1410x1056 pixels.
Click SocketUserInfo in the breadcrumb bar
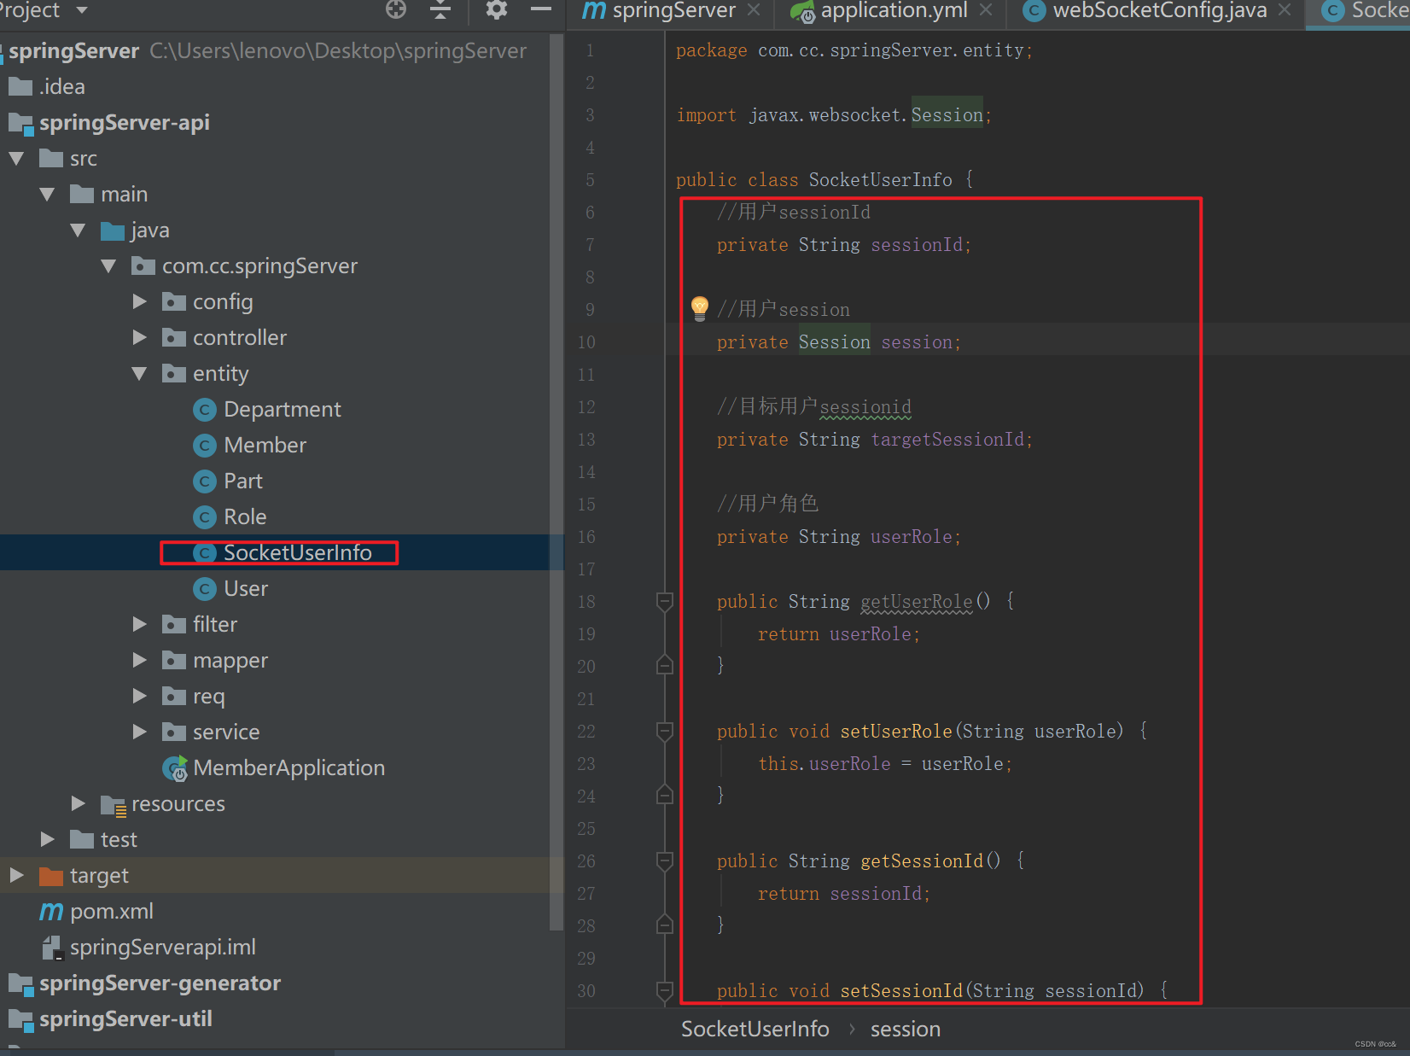(x=755, y=1029)
